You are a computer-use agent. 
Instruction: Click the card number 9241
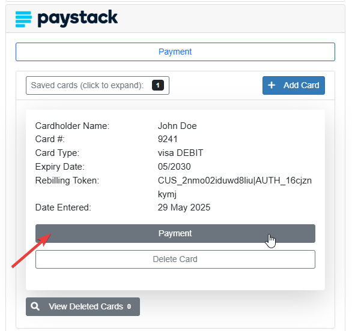[168, 139]
